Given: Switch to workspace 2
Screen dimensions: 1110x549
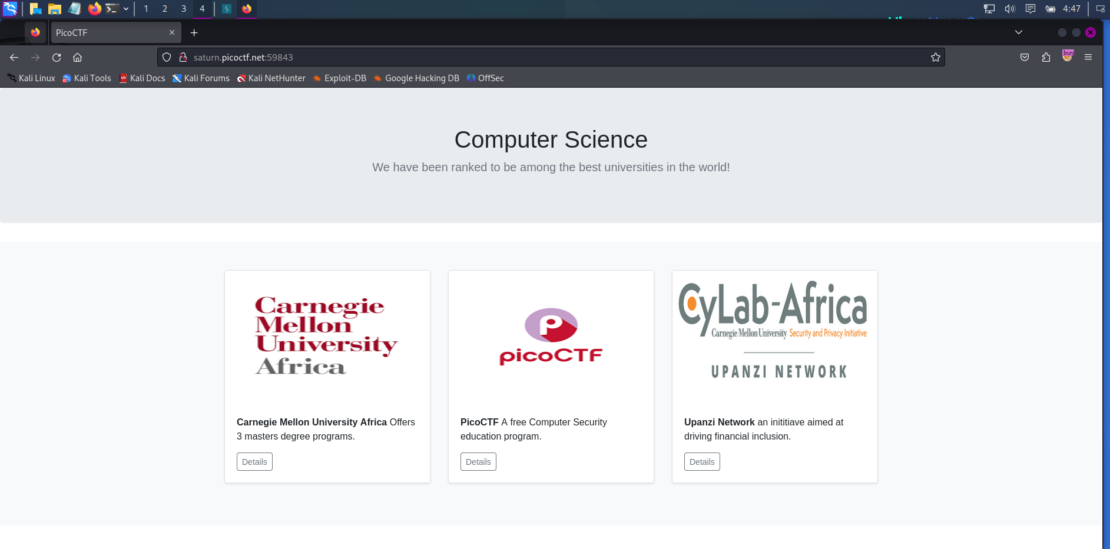Looking at the screenshot, I should click(x=165, y=9).
